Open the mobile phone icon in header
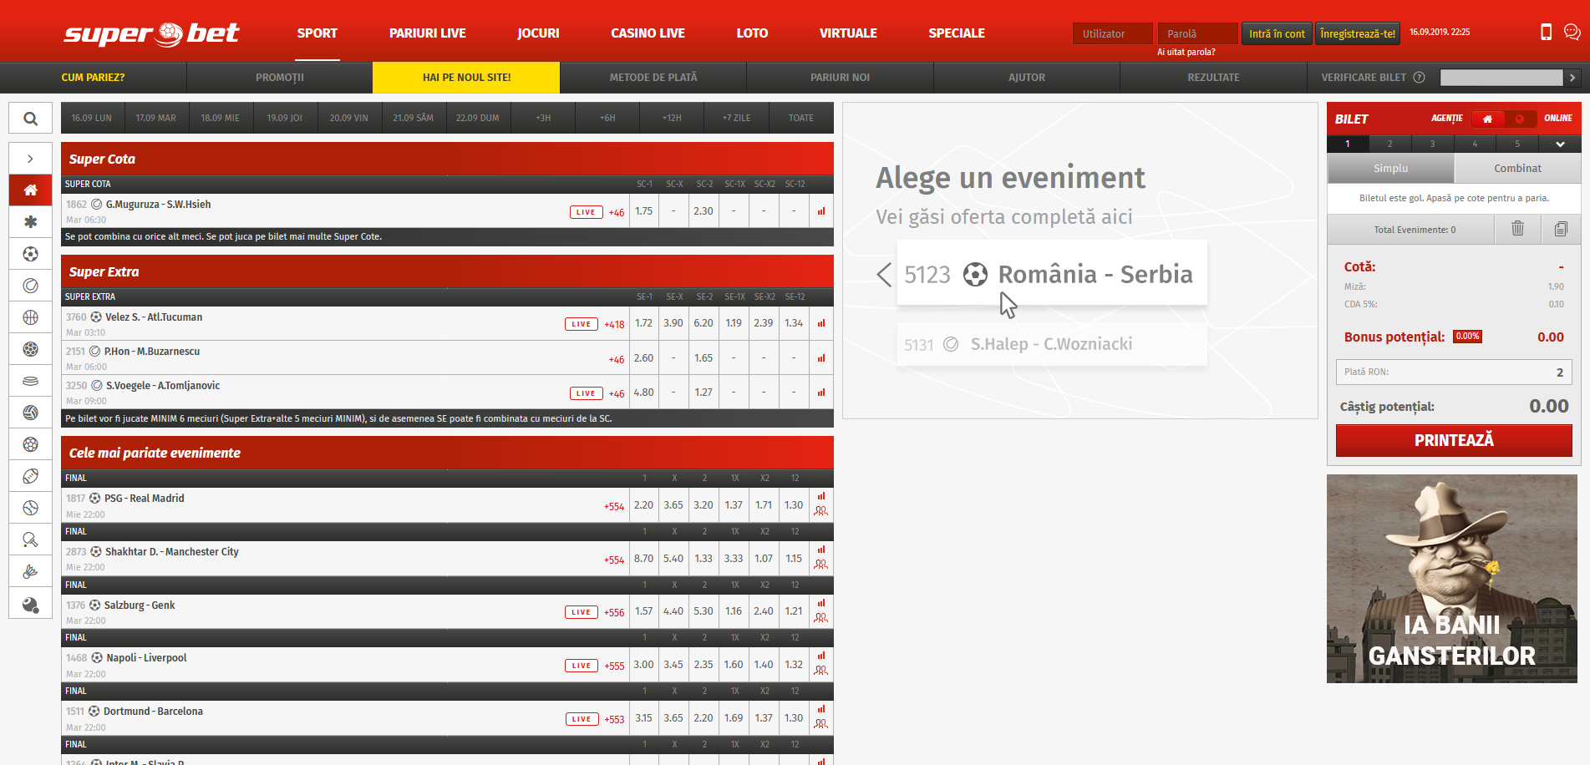Image resolution: width=1590 pixels, height=765 pixels. pos(1547,32)
